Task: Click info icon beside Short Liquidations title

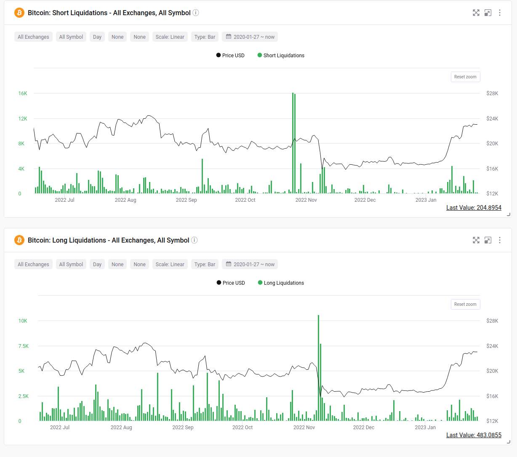Action: coord(196,13)
